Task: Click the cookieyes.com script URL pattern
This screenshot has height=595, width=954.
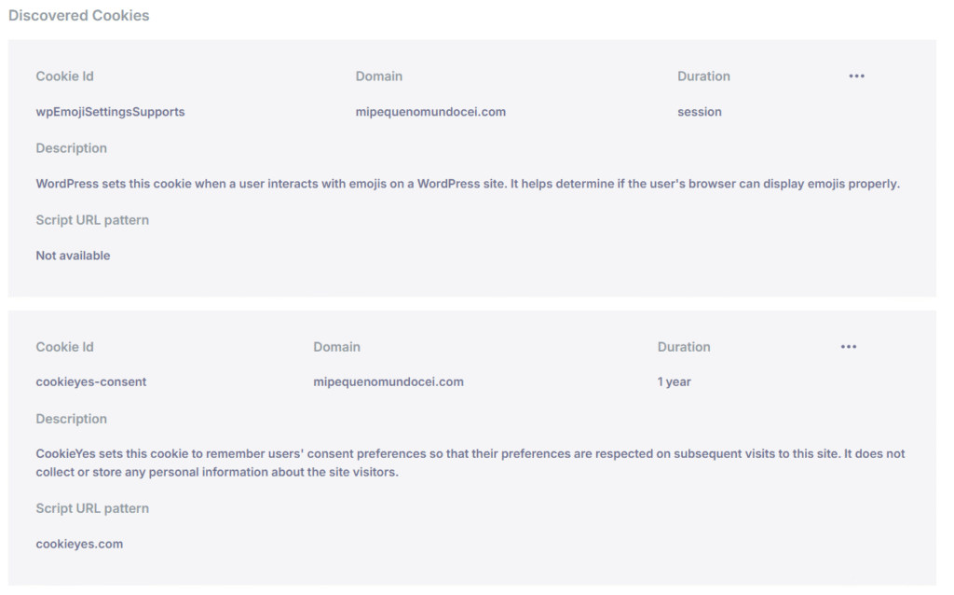Action: pyautogui.click(x=79, y=544)
